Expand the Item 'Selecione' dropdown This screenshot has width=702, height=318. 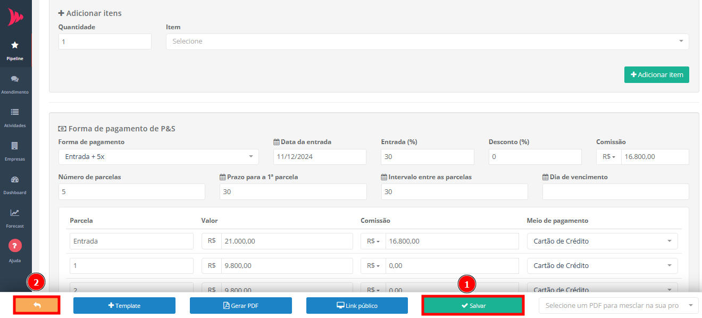pyautogui.click(x=427, y=41)
